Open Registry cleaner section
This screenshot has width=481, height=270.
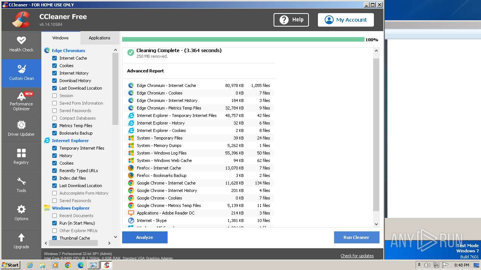pos(21,157)
